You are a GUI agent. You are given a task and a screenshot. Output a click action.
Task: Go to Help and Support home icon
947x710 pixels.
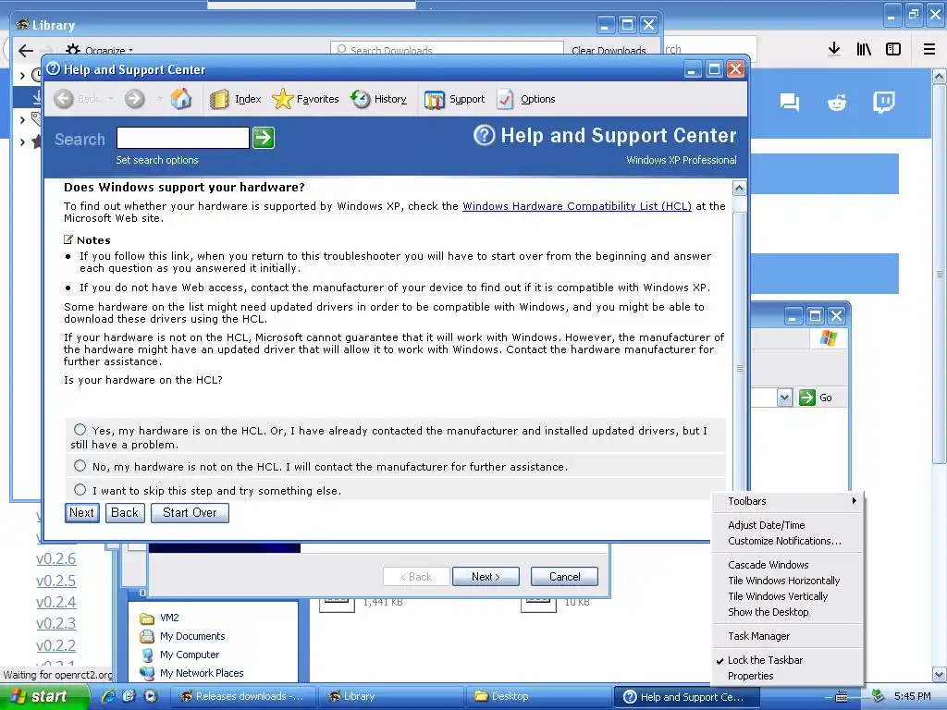click(180, 98)
